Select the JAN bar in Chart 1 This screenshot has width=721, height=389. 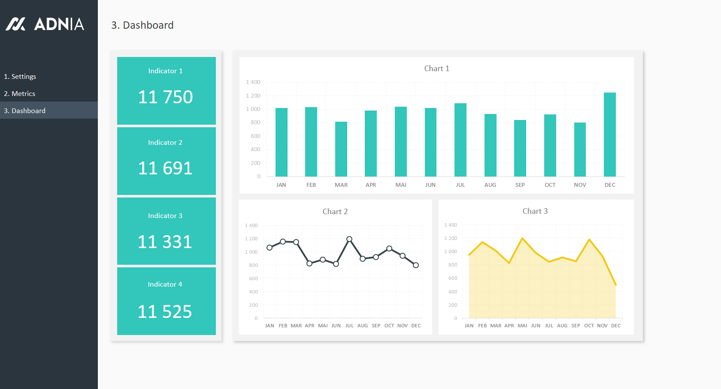pos(281,142)
